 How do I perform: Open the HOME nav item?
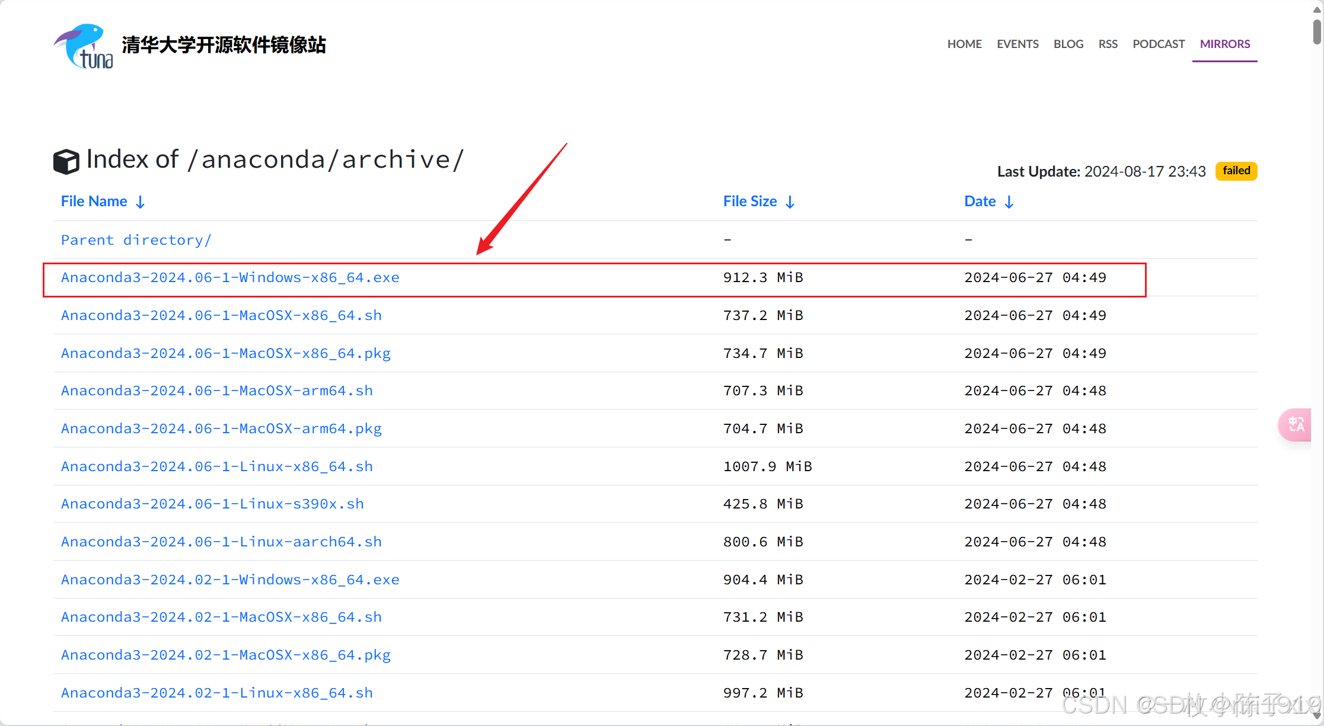(964, 44)
